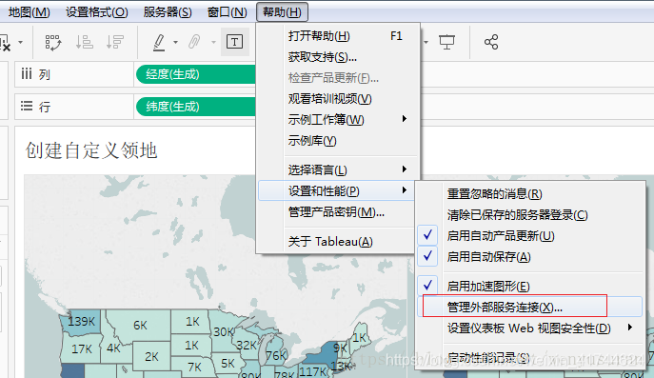This screenshot has width=654, height=378.
Task: Click the sort descending toolbar icon
Action: [115, 42]
